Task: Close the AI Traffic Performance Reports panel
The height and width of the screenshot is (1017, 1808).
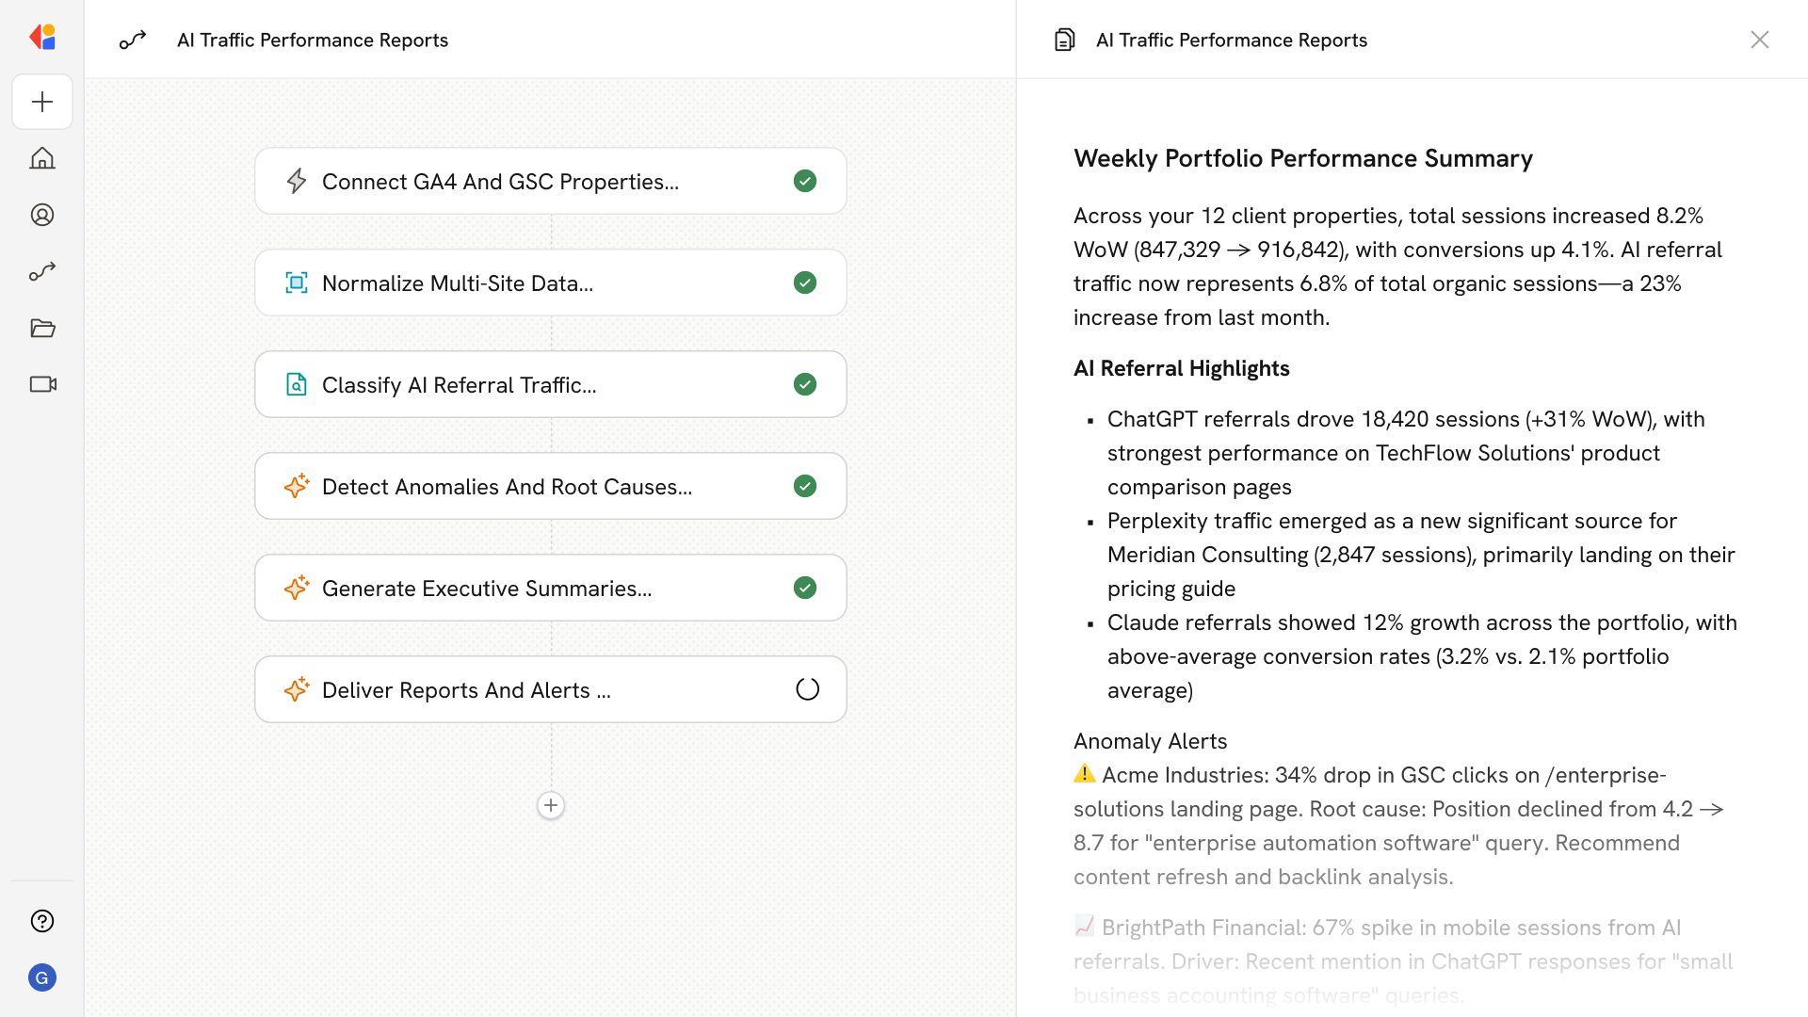Action: click(1759, 40)
